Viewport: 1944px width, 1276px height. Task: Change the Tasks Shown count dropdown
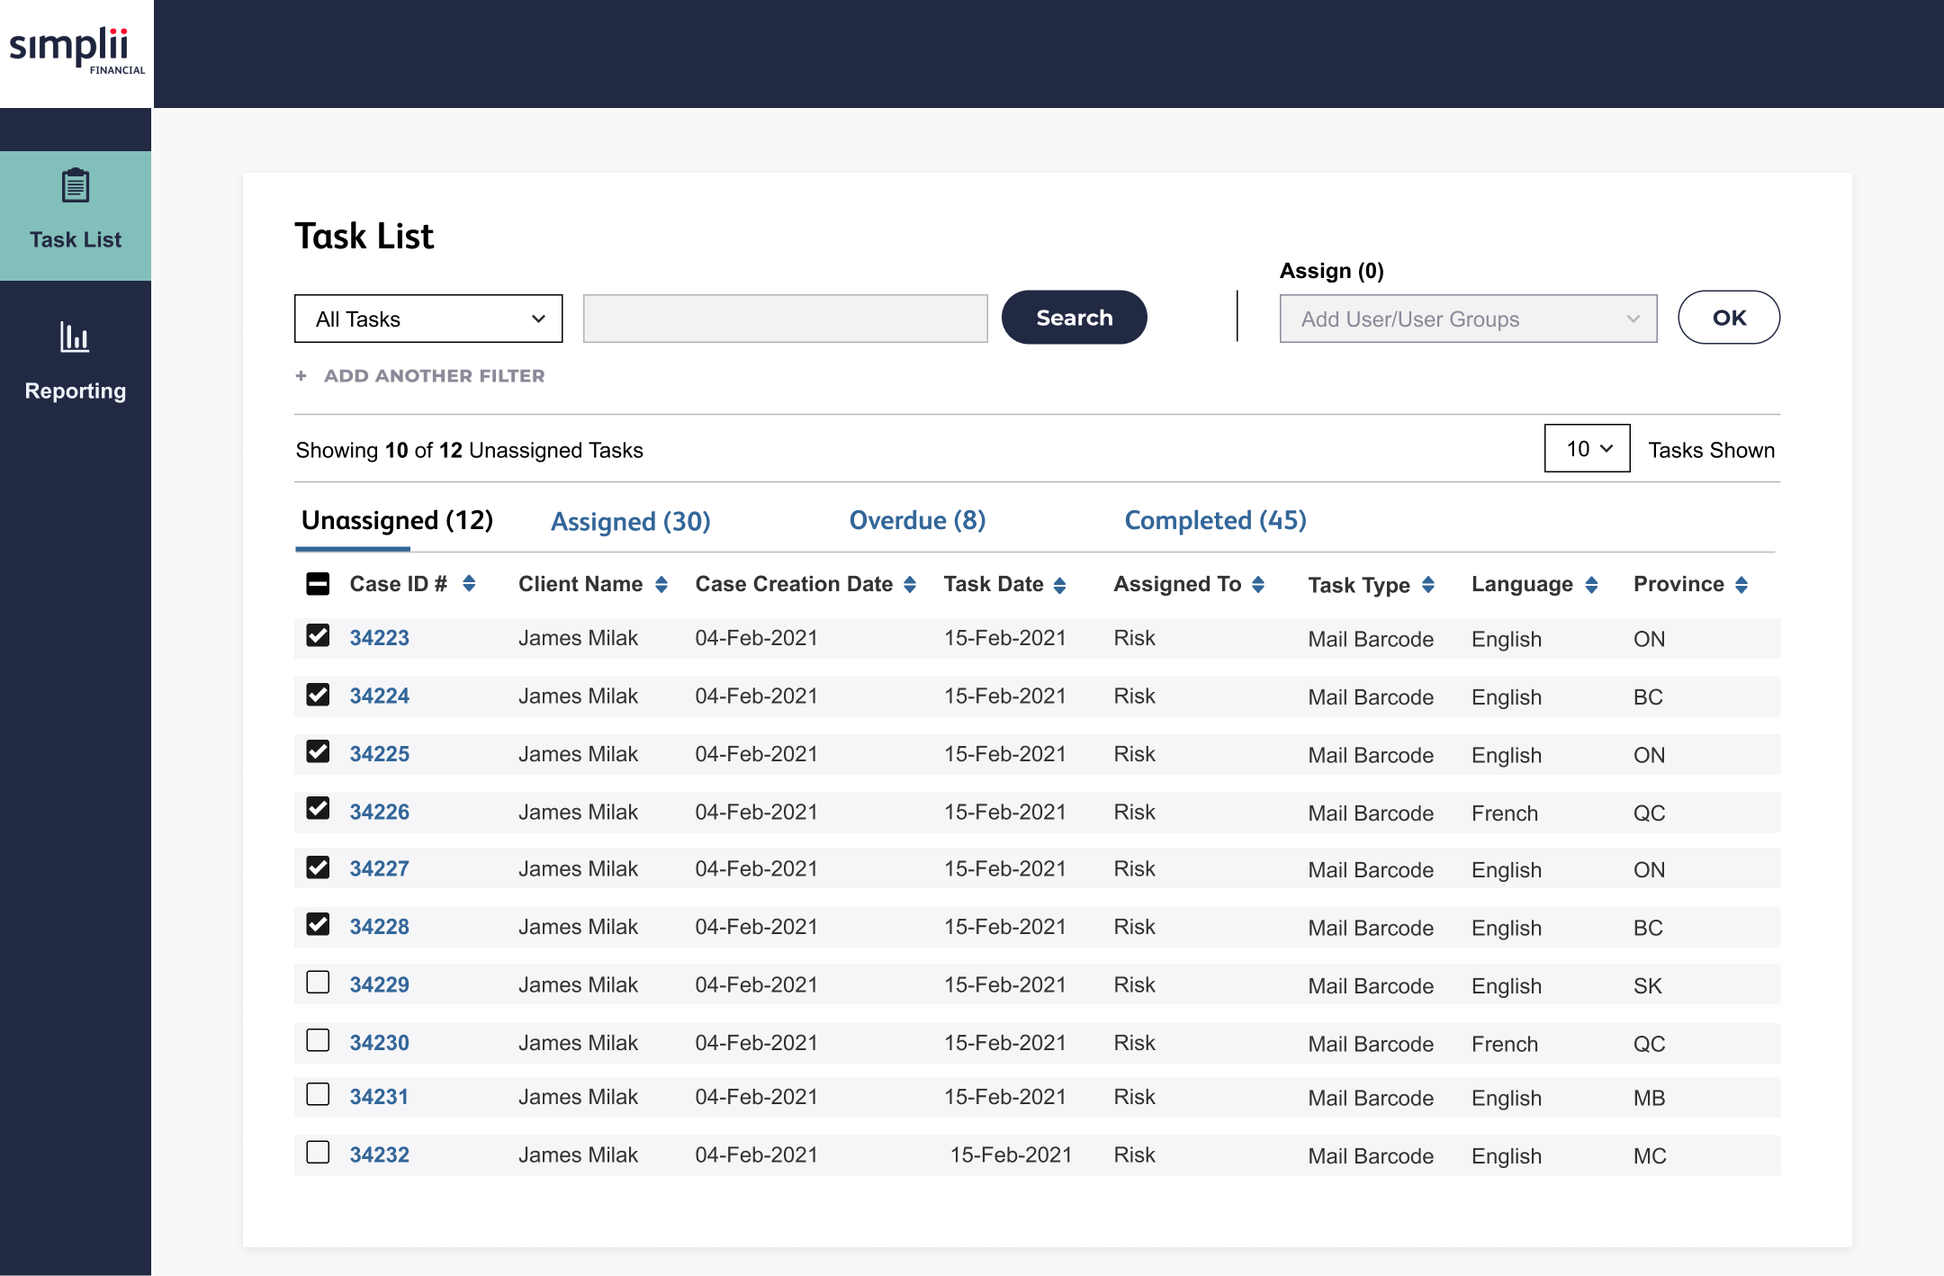1587,448
